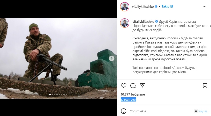Open vitaliyklitschko username in header
This screenshot has height=116, width=211.
click(x=143, y=6)
